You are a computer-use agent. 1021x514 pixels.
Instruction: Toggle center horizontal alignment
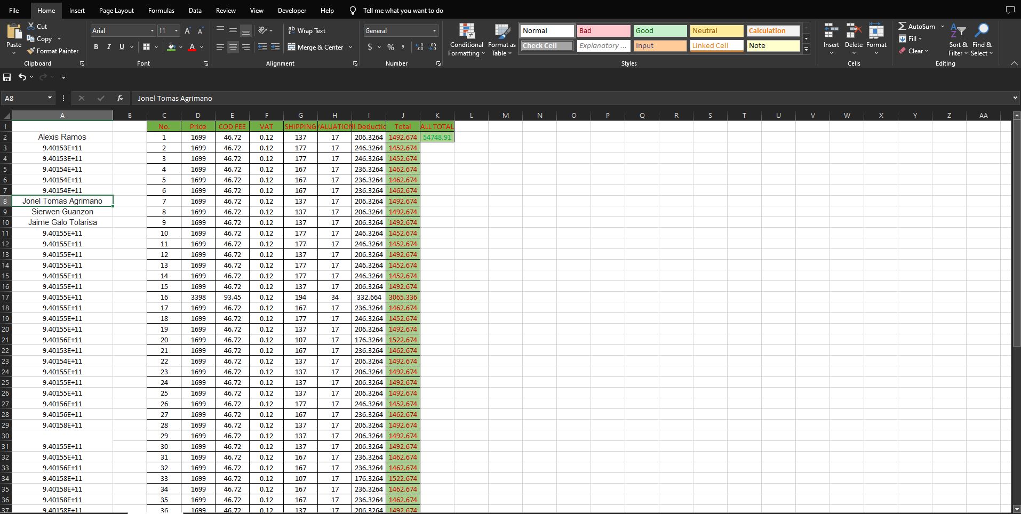tap(233, 47)
